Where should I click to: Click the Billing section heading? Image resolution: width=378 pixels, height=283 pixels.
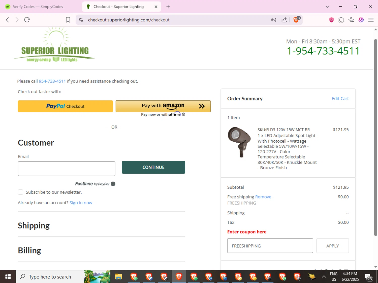[29, 251]
